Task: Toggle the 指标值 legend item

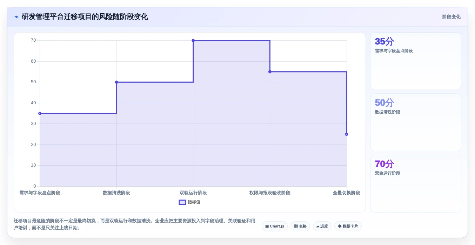Action: click(189, 202)
